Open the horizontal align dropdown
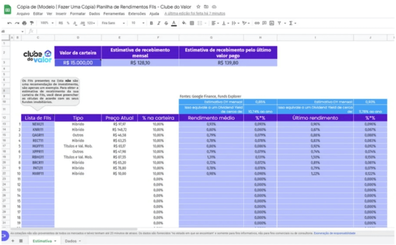This screenshot has width=396, height=245. point(215,23)
